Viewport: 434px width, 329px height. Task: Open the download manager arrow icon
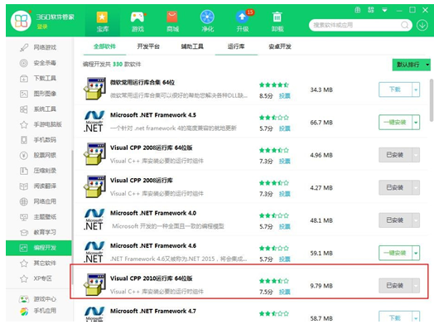(x=422, y=25)
